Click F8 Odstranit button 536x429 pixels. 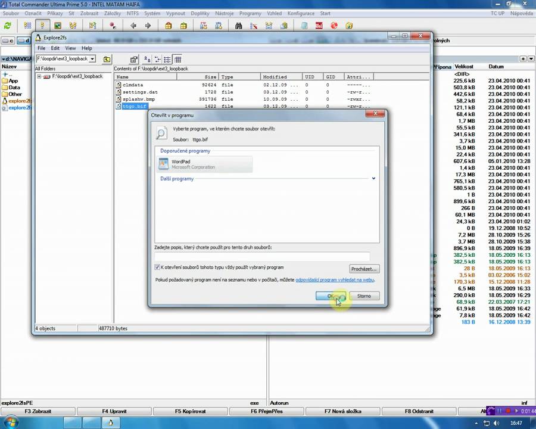[419, 411]
